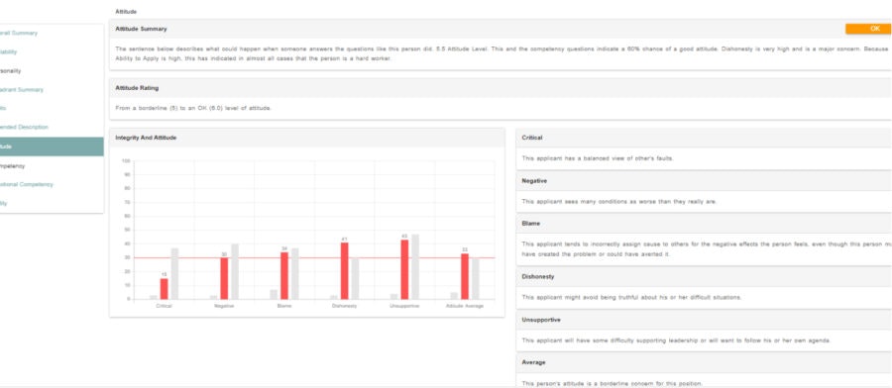Image resolution: width=892 pixels, height=388 pixels.
Task: Open the Emotional Competency sidebar item
Action: [26, 185]
